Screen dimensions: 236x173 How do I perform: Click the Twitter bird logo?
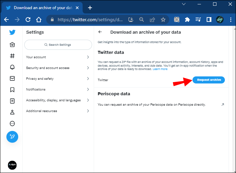pyautogui.click(x=12, y=33)
